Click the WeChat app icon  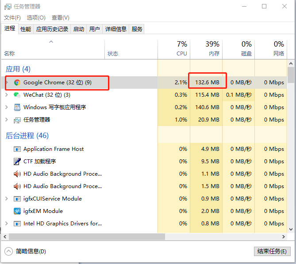tap(17, 95)
